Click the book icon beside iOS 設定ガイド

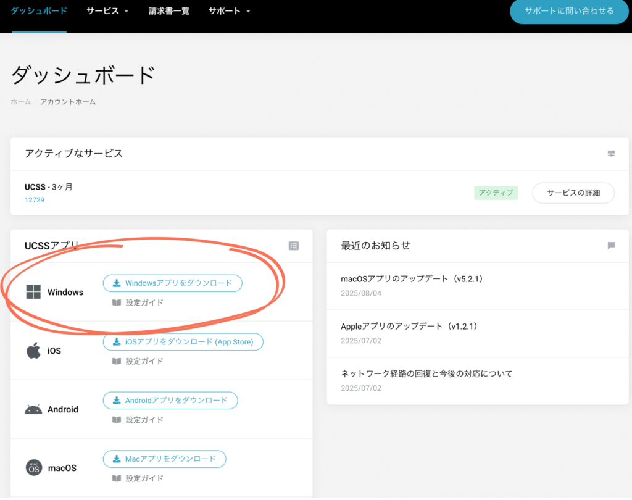117,361
